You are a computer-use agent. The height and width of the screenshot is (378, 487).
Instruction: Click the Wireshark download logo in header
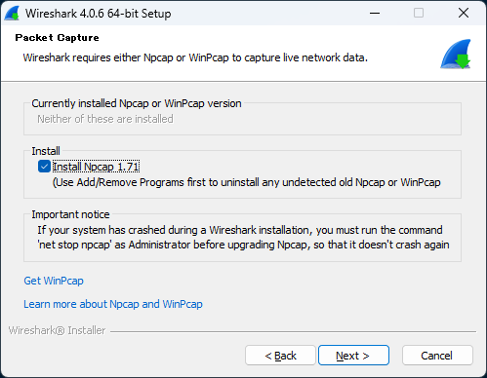456,55
